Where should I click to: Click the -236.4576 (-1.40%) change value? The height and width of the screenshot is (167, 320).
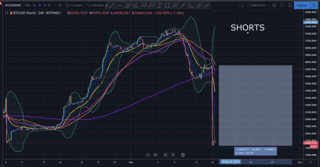pyautogui.click(x=169, y=13)
